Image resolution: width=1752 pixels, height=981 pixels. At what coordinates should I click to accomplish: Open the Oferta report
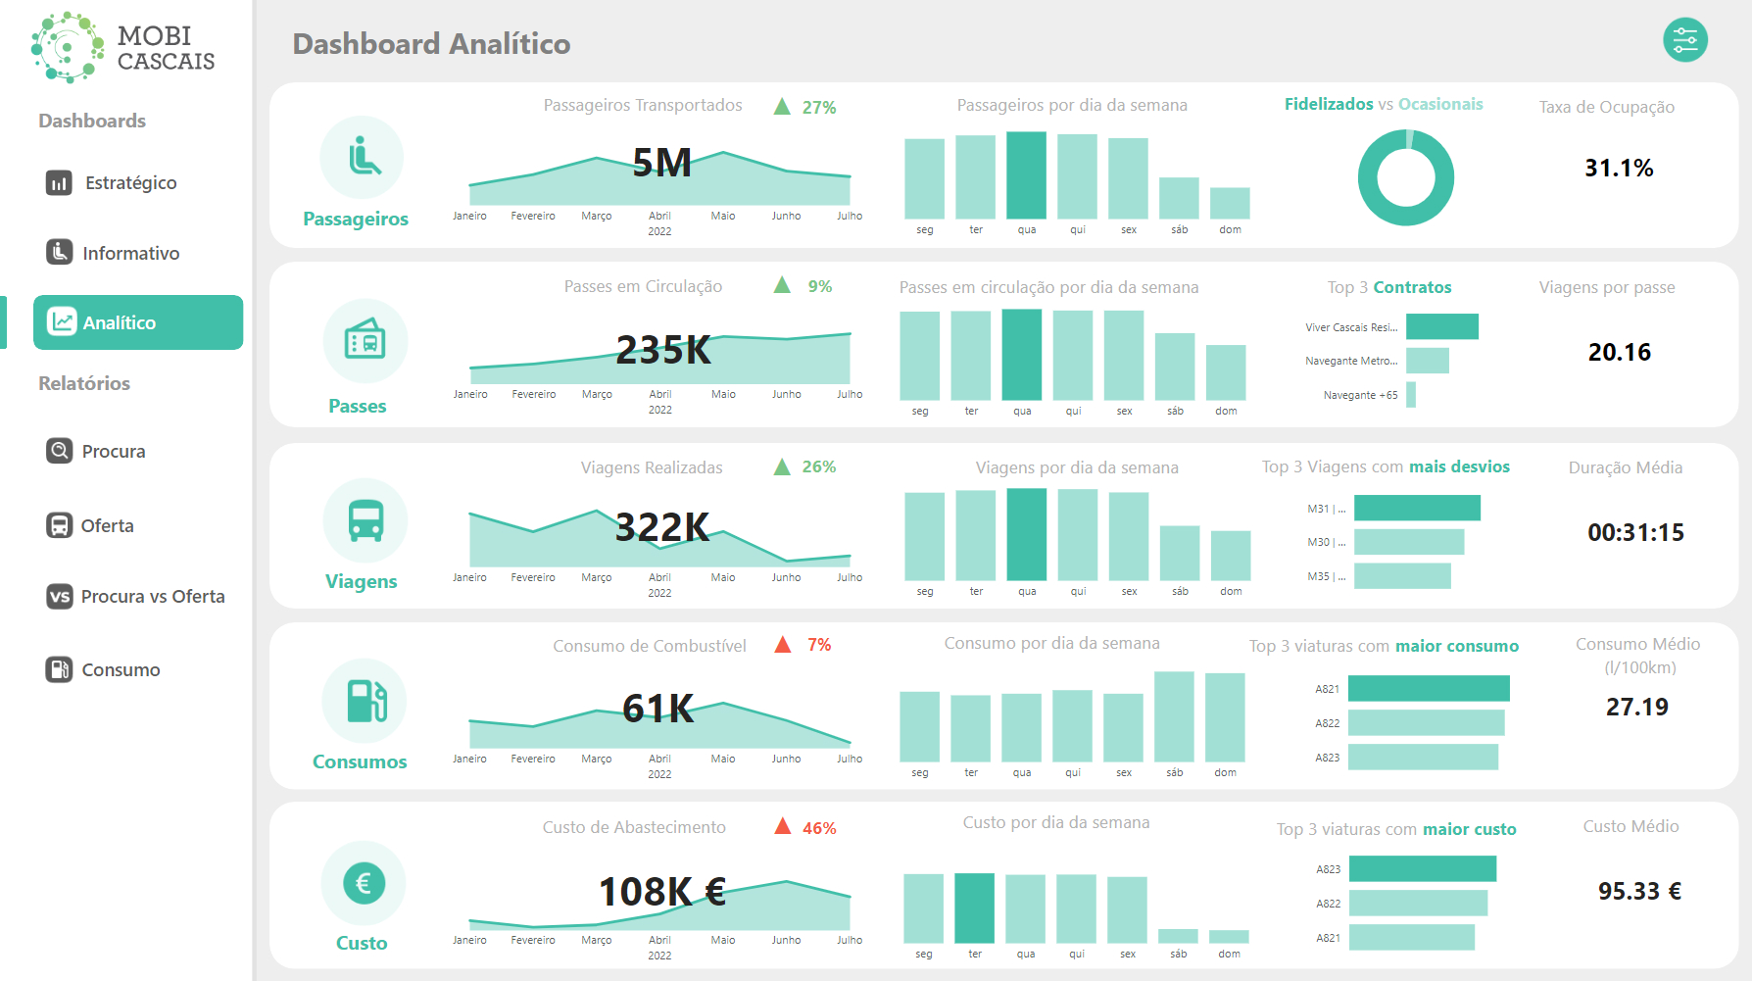(x=58, y=525)
